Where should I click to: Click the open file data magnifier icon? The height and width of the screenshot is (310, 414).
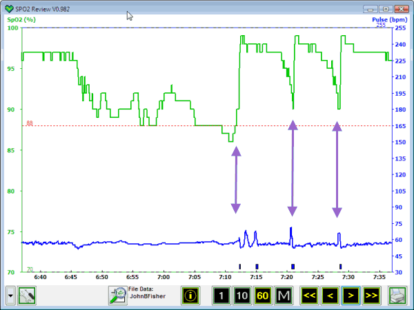tap(117, 295)
